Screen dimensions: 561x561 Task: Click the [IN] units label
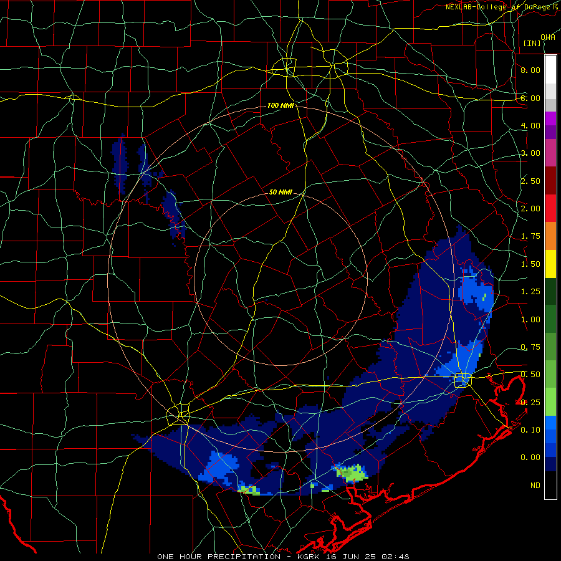tap(532, 43)
